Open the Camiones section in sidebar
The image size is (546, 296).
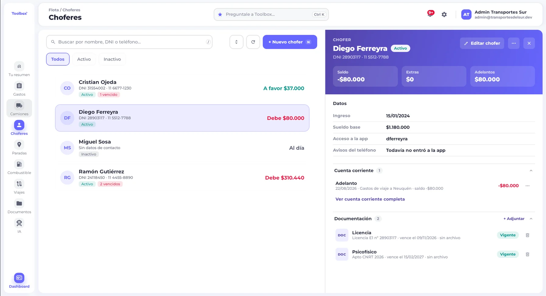19,108
